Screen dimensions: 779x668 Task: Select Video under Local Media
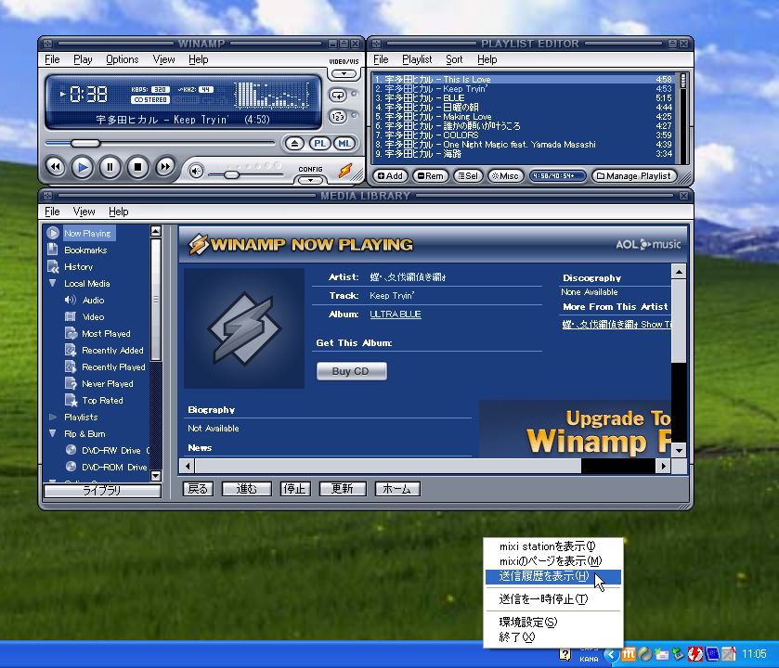click(93, 317)
